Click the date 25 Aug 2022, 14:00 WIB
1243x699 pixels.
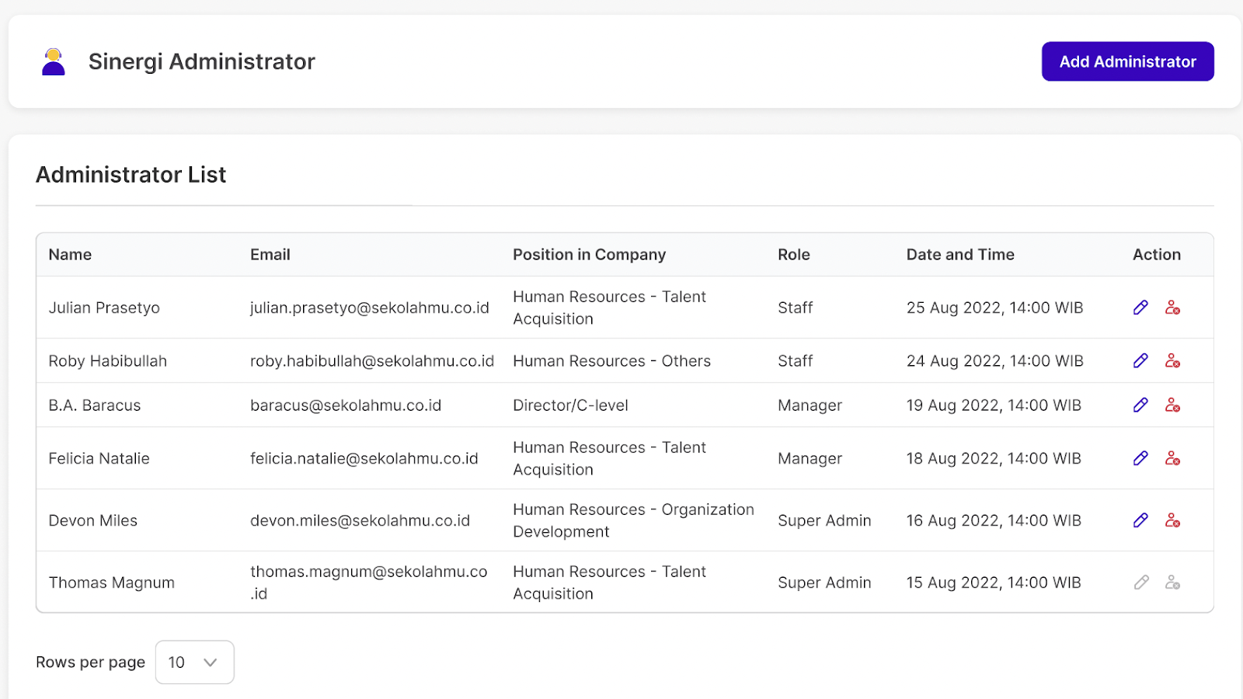pos(994,308)
